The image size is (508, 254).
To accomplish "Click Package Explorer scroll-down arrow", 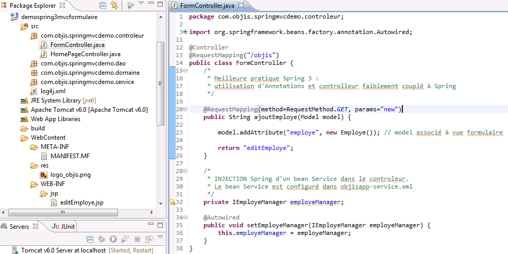I will pos(160,204).
